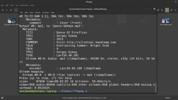Image resolution: width=178 pixels, height=100 pixels.
Task: Click the terminal prompt ~/Videos/ffmpeg $
Action: (x=73, y=91)
